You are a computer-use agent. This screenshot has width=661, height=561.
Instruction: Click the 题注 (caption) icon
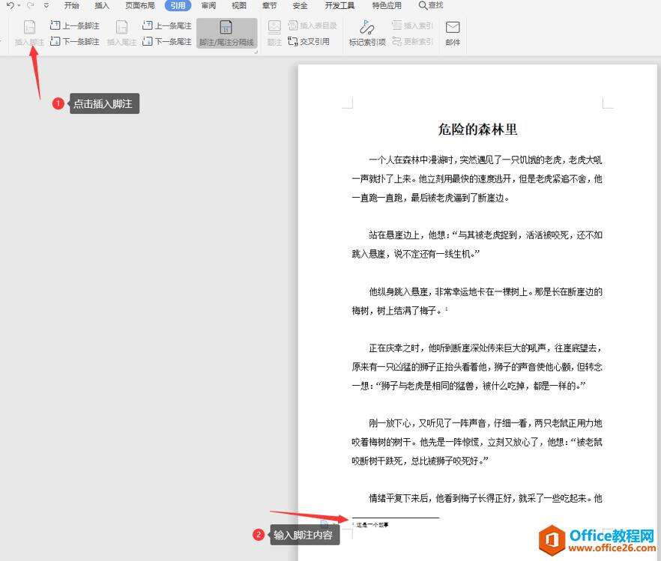[x=274, y=28]
